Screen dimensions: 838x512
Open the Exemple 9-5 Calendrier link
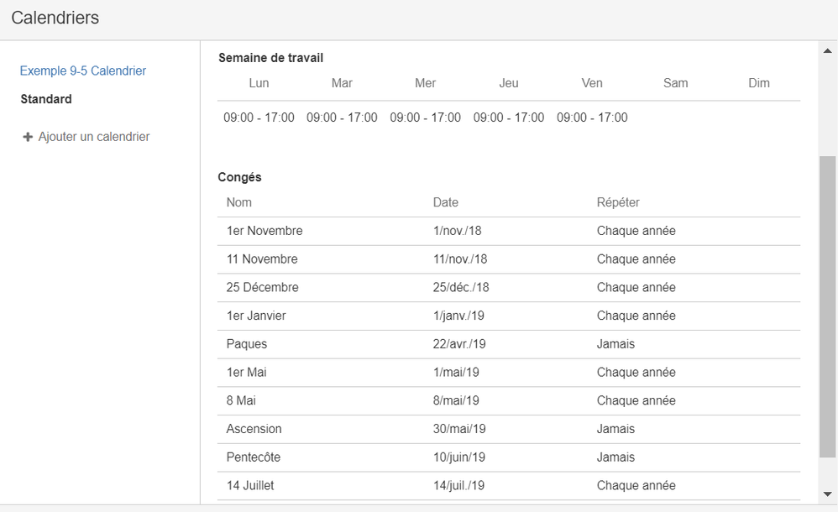(83, 71)
